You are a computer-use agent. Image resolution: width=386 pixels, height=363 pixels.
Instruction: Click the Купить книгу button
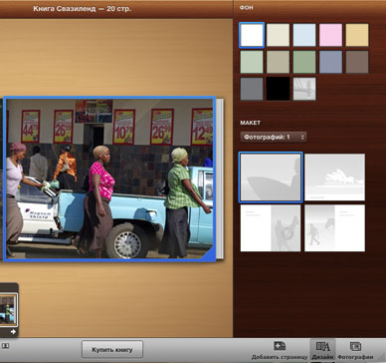(x=112, y=349)
